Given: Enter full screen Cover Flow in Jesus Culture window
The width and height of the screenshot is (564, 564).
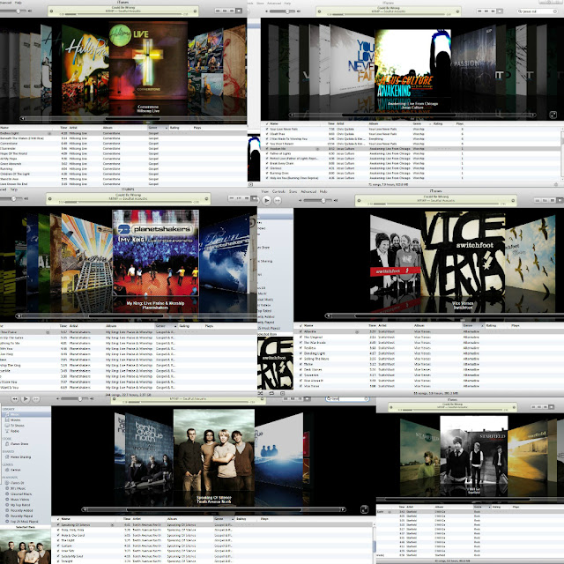Looking at the screenshot, I should [x=553, y=115].
